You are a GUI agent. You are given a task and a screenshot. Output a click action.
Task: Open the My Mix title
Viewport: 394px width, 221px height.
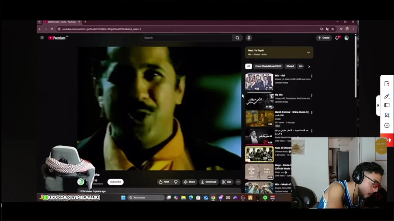click(279, 95)
